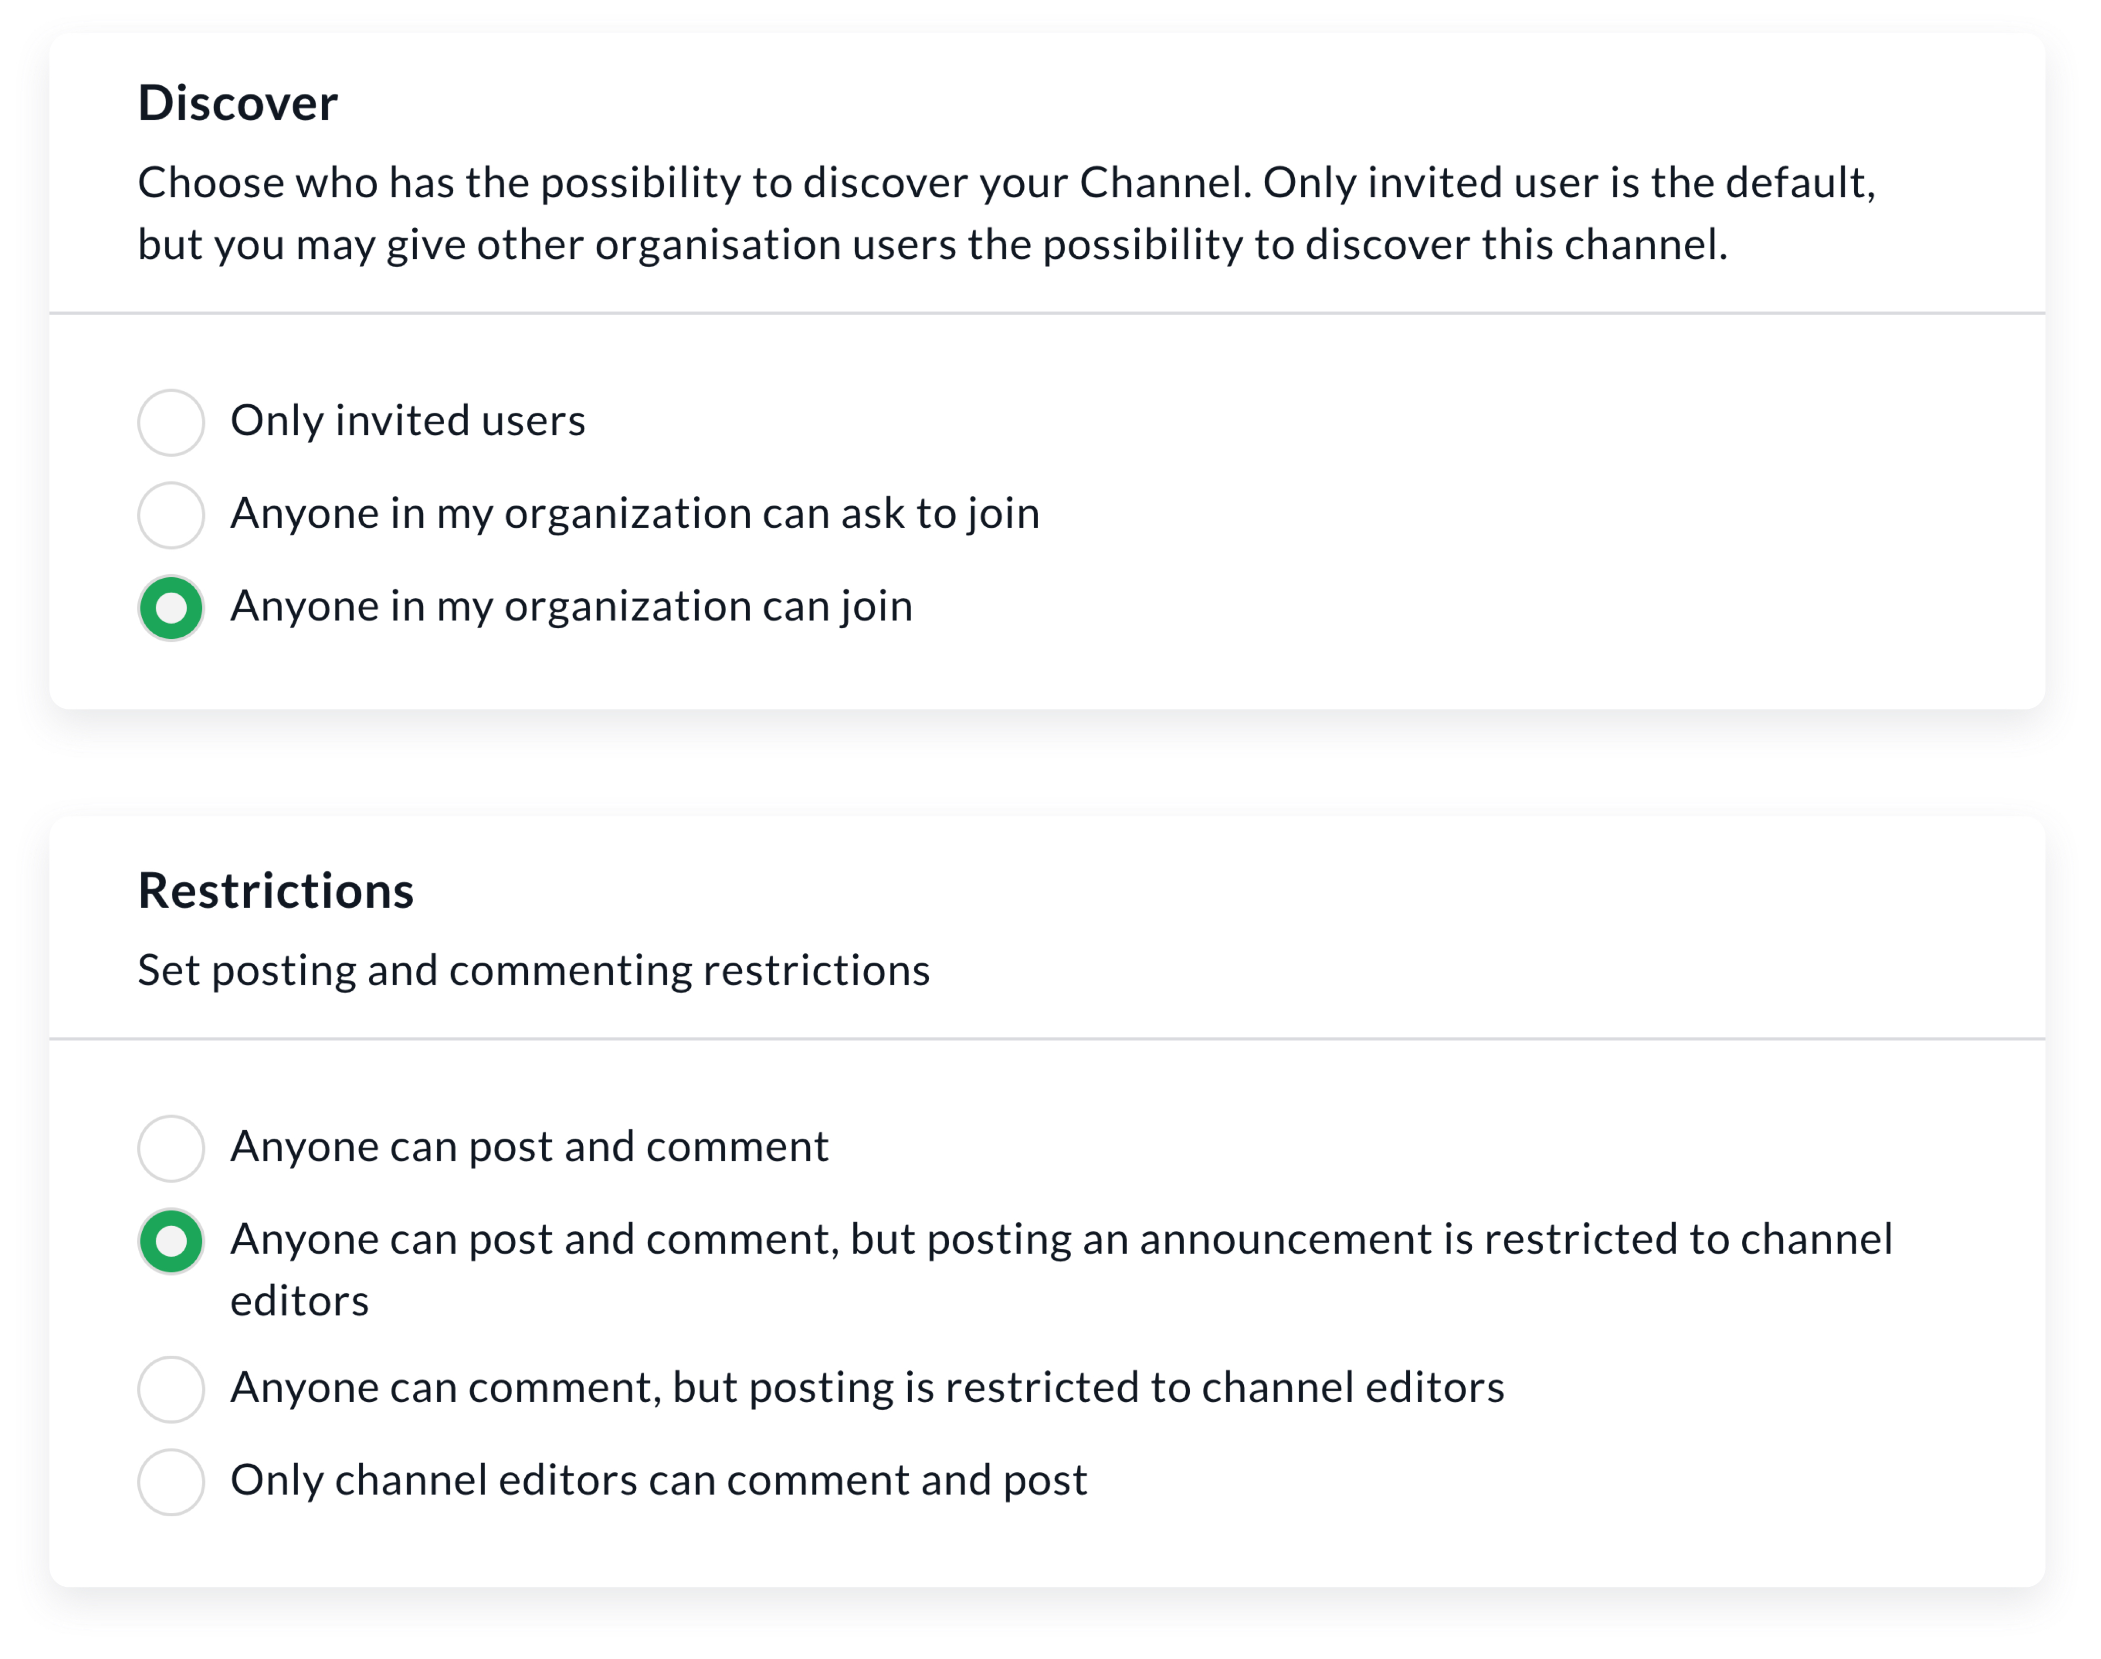Click the divider line below the Restrictions subtitle
The width and height of the screenshot is (2101, 1659).
1047,1039
